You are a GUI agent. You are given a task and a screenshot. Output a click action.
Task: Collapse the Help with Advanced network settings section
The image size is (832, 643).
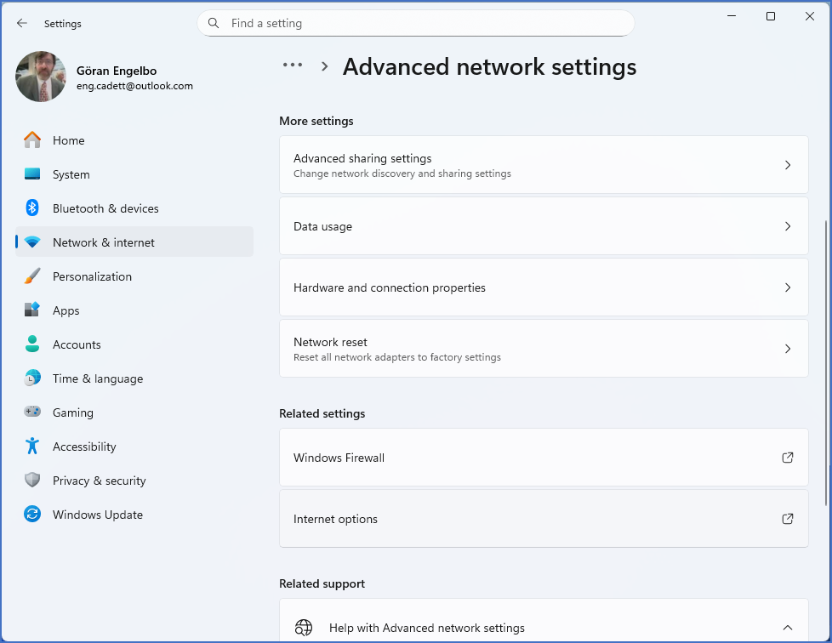[787, 628]
